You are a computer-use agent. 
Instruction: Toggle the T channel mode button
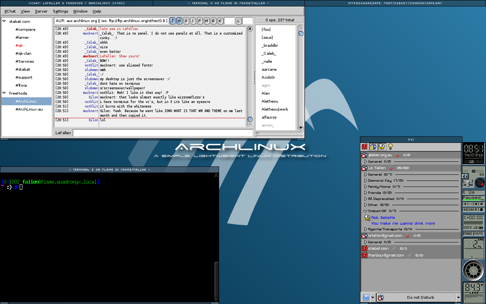point(172,21)
